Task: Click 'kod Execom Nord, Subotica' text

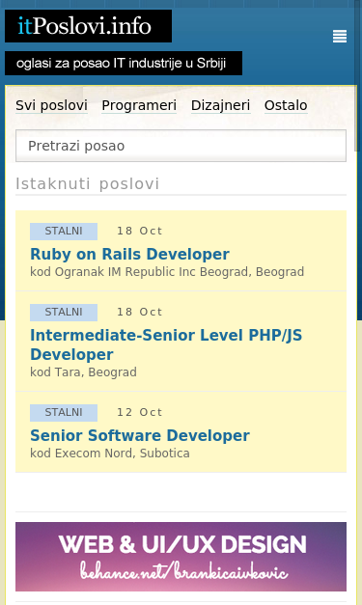Action: pyautogui.click(x=110, y=453)
